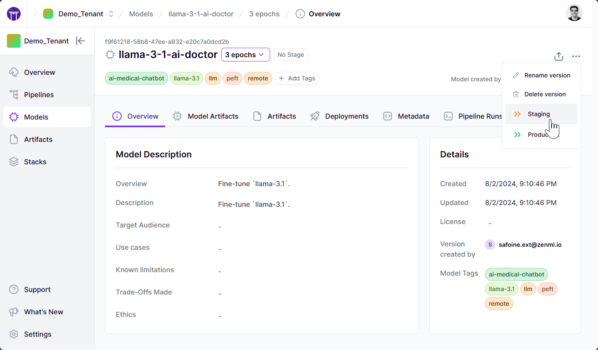Open Pipelines in the sidebar
Image resolution: width=598 pixels, height=350 pixels.
pyautogui.click(x=39, y=95)
